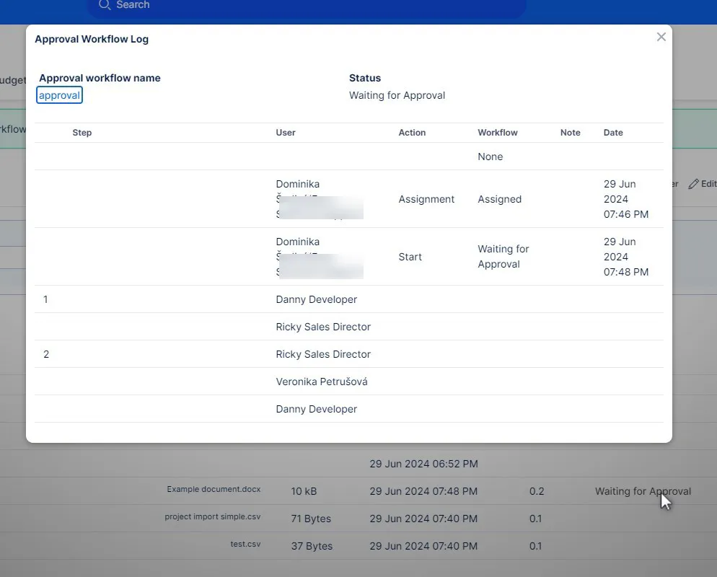Viewport: 717px width, 577px height.
Task: Click Waiting for Approval status of document
Action: tap(642, 491)
